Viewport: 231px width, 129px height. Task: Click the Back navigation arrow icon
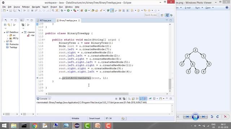tap(149, 10)
